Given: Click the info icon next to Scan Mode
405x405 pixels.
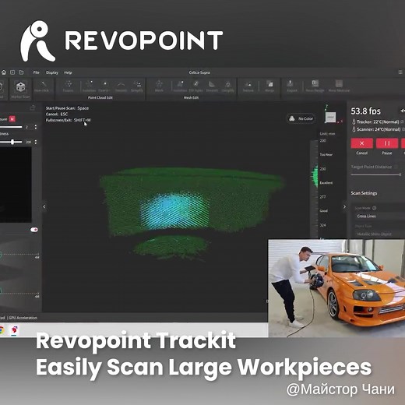Looking at the screenshot, I should (374, 208).
